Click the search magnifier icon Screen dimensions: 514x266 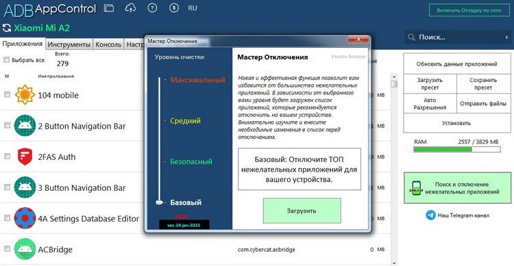411,38
